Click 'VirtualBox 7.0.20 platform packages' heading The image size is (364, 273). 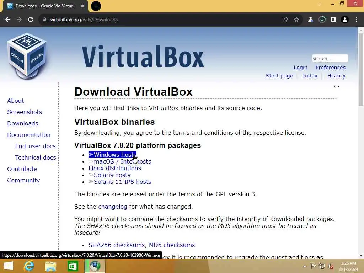click(x=138, y=145)
